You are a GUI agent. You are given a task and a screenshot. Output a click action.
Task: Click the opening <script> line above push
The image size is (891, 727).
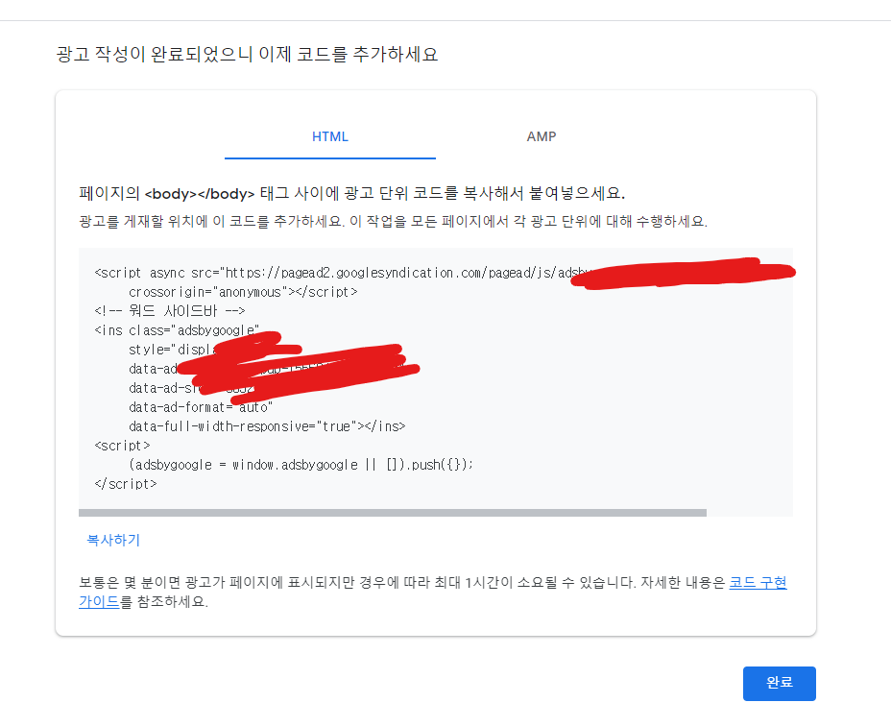(122, 446)
